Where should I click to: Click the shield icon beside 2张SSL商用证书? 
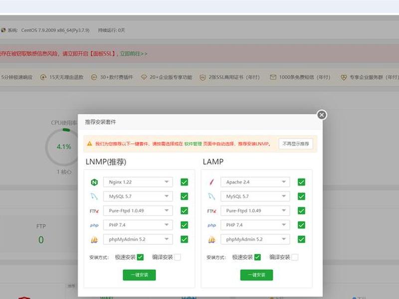202,77
